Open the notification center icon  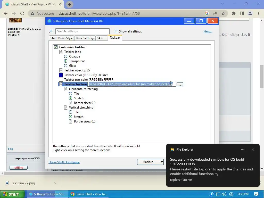click(256, 194)
